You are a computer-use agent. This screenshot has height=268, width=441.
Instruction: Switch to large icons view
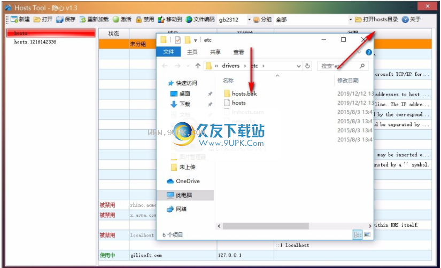tap(367, 234)
